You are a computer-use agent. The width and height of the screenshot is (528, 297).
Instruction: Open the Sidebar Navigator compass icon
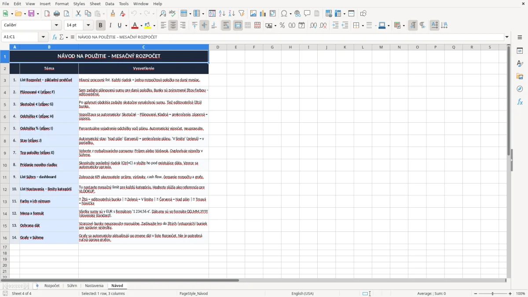(x=520, y=89)
